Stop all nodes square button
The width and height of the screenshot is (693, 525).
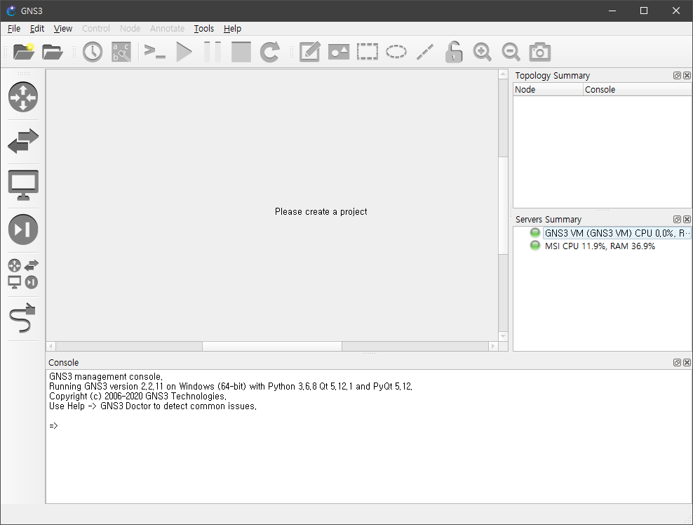(241, 52)
